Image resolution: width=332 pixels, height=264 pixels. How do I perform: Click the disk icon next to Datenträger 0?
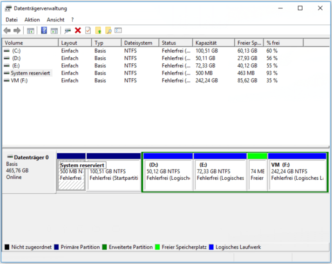click(10, 157)
